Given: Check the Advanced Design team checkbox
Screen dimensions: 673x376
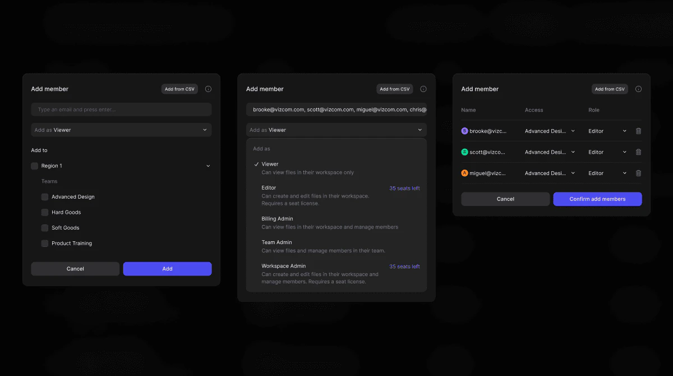Looking at the screenshot, I should 45,197.
